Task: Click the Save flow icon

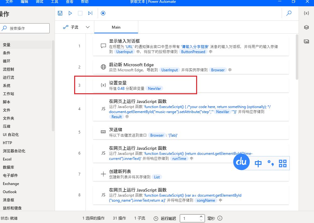Action: tap(60, 13)
